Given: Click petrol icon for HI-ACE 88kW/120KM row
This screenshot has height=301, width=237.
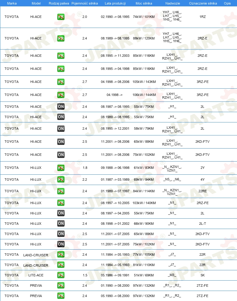Looking at the screenshot, I should point(61,38).
